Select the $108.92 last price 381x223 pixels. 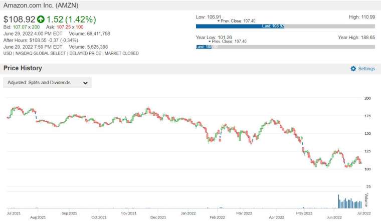click(x=19, y=19)
